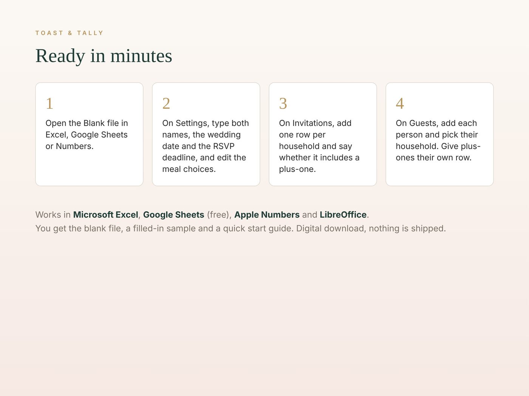Image resolution: width=529 pixels, height=396 pixels.
Task: Click the "On Guests, add each person" description
Action: pyautogui.click(x=438, y=140)
